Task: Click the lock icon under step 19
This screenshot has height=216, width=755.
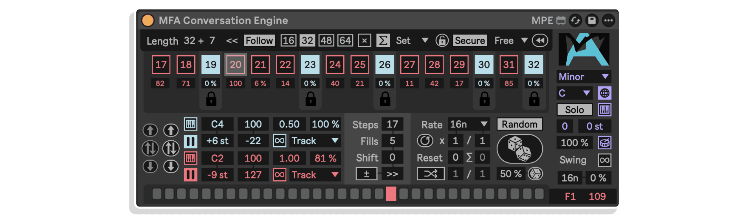Action: 211,99
